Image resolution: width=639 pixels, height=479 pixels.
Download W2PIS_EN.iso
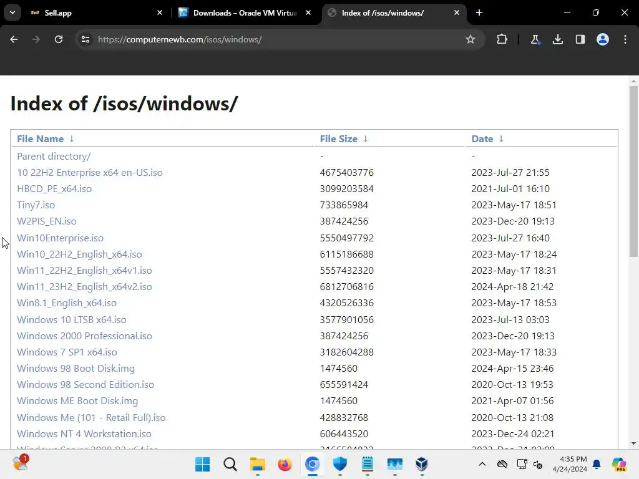(x=46, y=221)
